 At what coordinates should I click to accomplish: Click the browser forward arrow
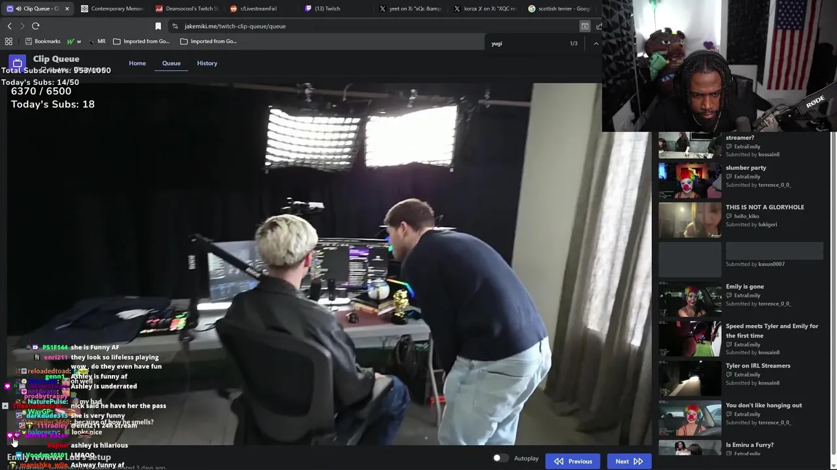coord(22,26)
